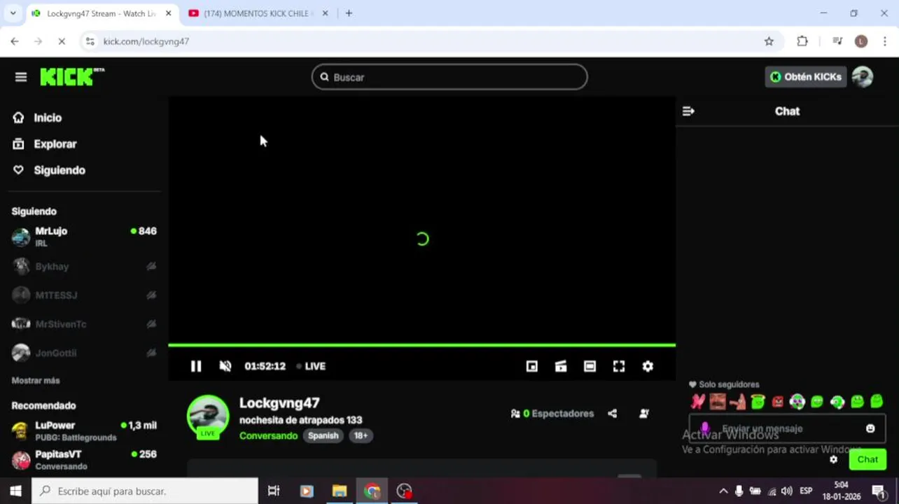
Task: Pause the live stream
Action: point(196,366)
